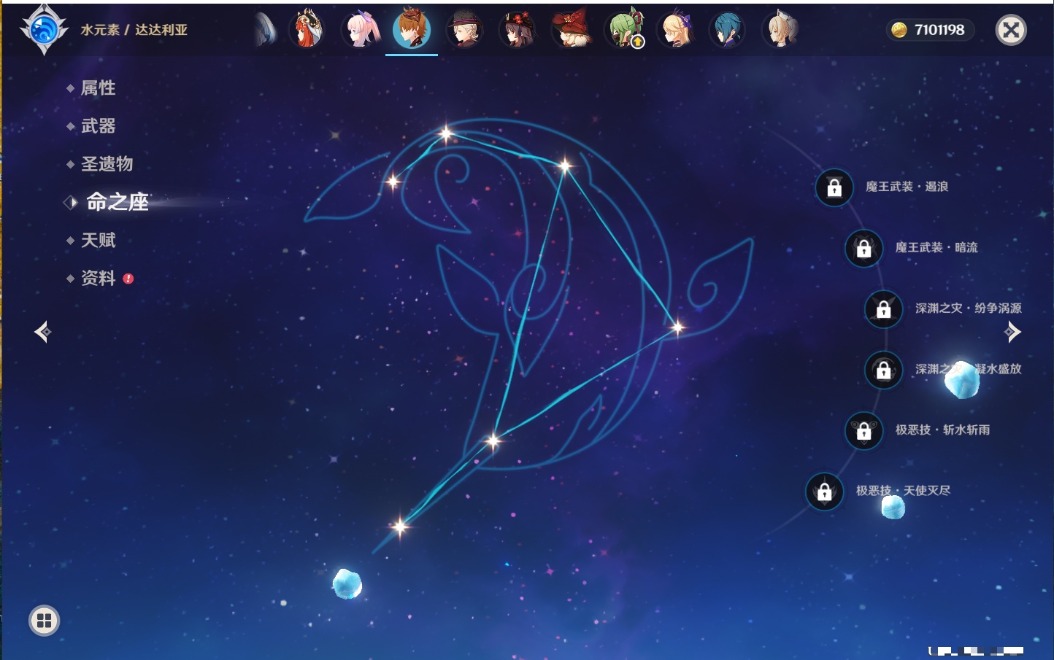The image size is (1054, 660).
Task: Click the Mora coin icon
Action: click(x=899, y=30)
